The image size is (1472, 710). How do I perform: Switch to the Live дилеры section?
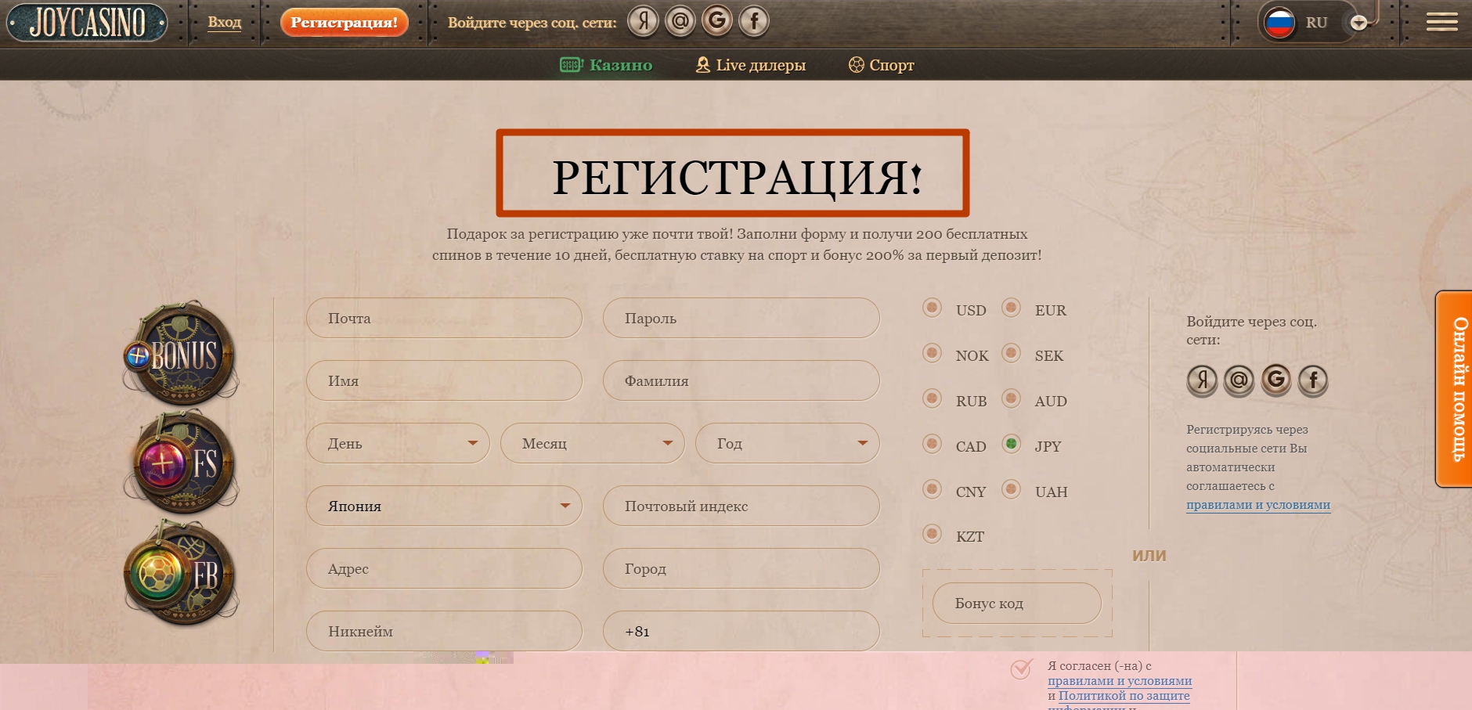(x=750, y=65)
